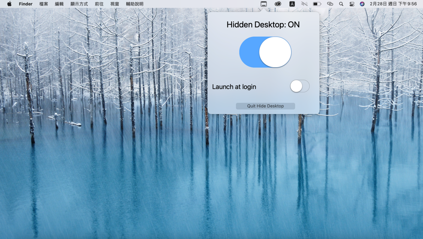This screenshot has width=423, height=239.
Task: Open the 檔案 menu
Action: [x=44, y=4]
